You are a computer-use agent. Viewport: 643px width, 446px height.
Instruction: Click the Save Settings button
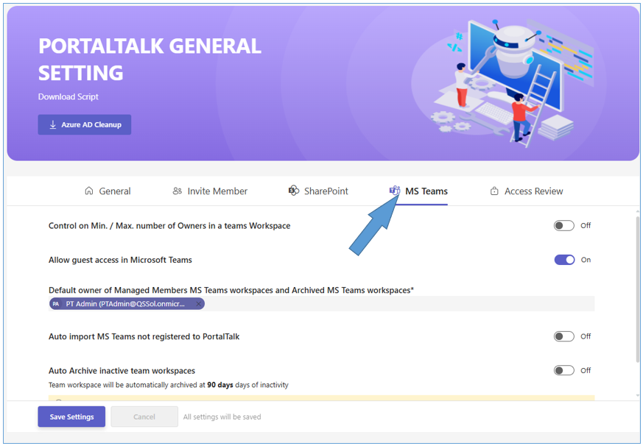tap(71, 417)
